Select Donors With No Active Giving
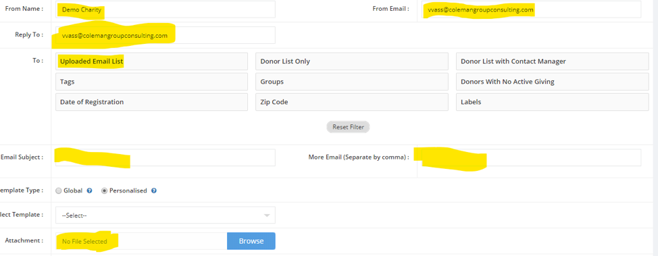658x256 pixels. [552, 82]
